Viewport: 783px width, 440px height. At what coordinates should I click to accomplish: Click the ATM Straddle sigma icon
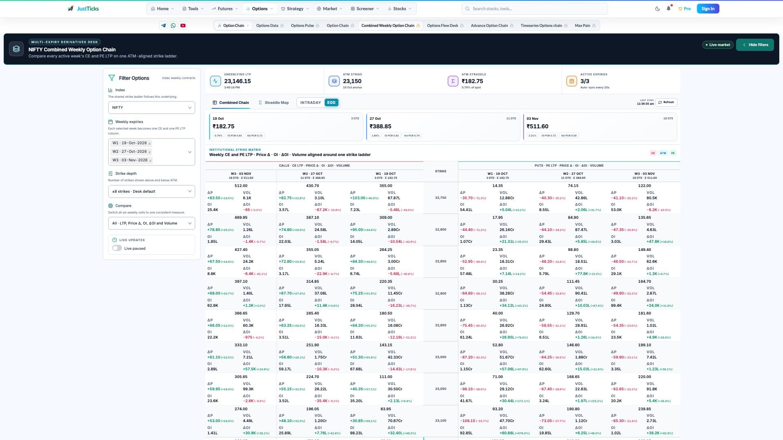453,81
